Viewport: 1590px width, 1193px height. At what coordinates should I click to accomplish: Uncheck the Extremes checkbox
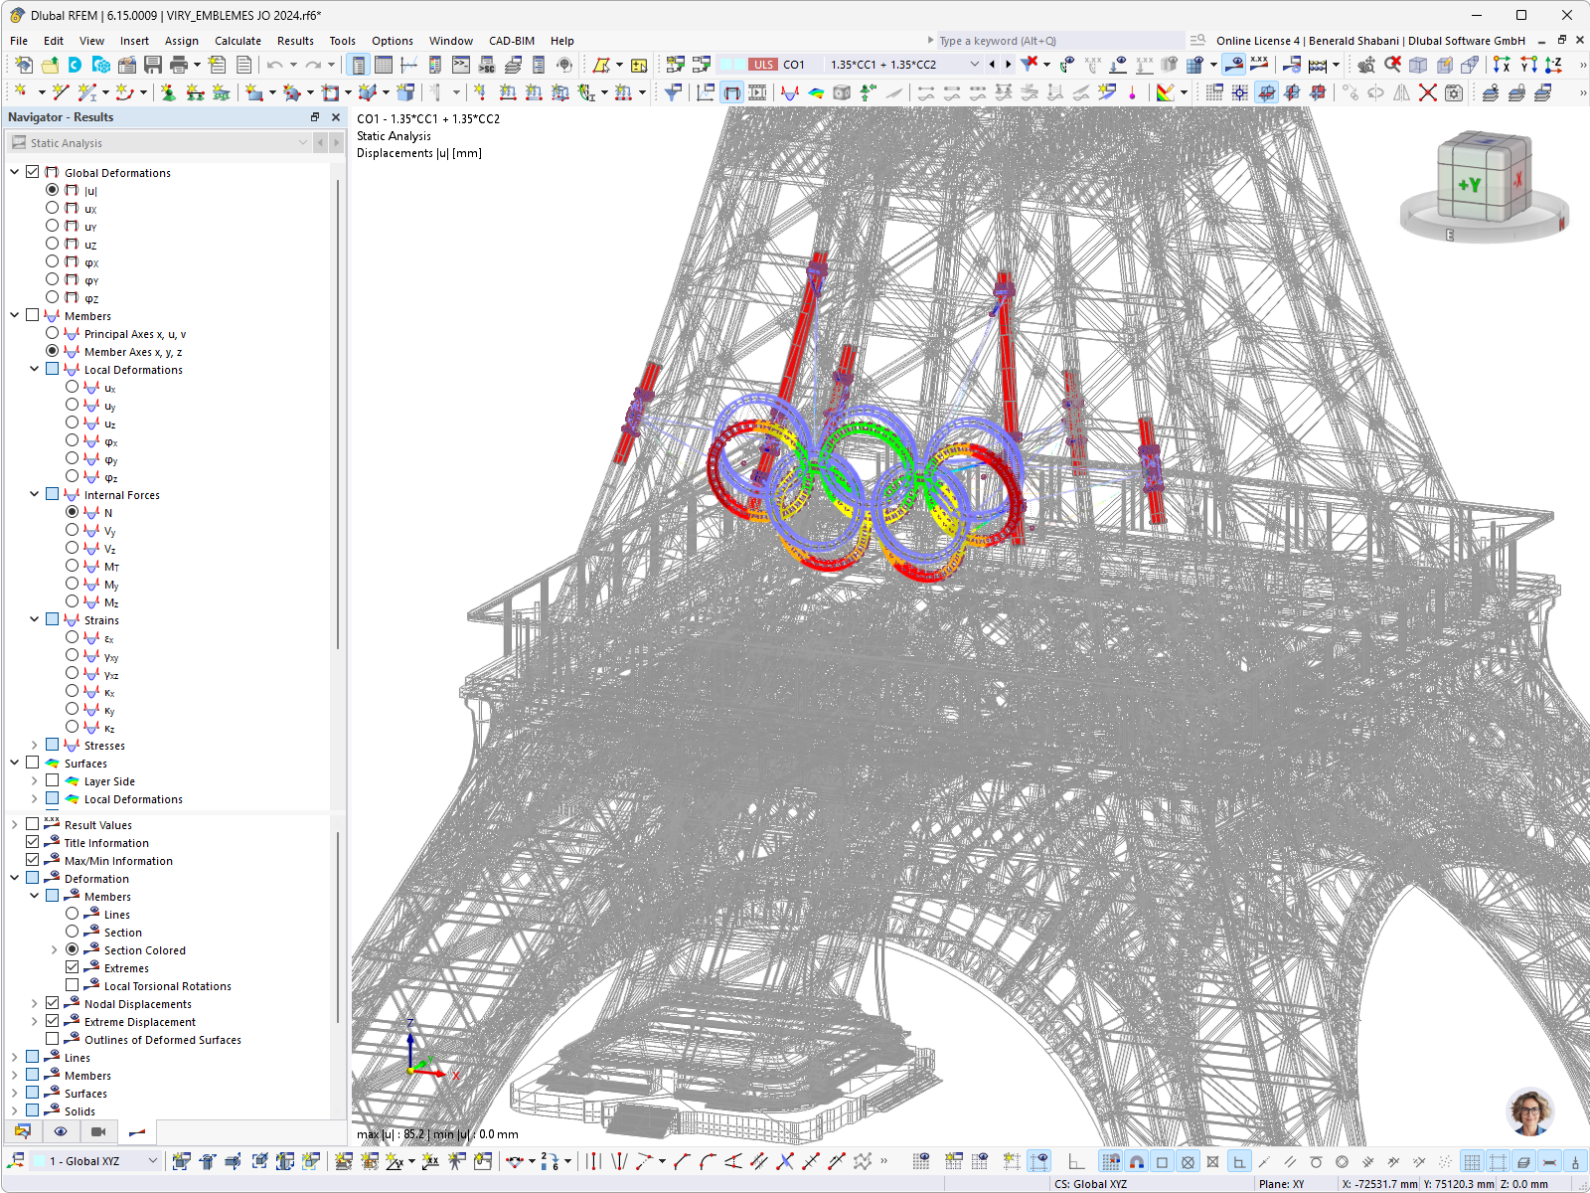tap(73, 967)
